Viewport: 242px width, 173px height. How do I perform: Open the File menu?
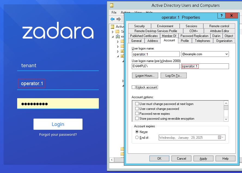pyautogui.click(x=114, y=13)
